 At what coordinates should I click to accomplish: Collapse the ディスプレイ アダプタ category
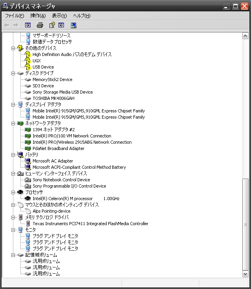[13, 105]
